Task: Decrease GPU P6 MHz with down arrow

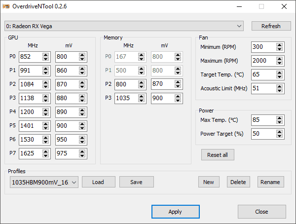Action: click(45, 142)
